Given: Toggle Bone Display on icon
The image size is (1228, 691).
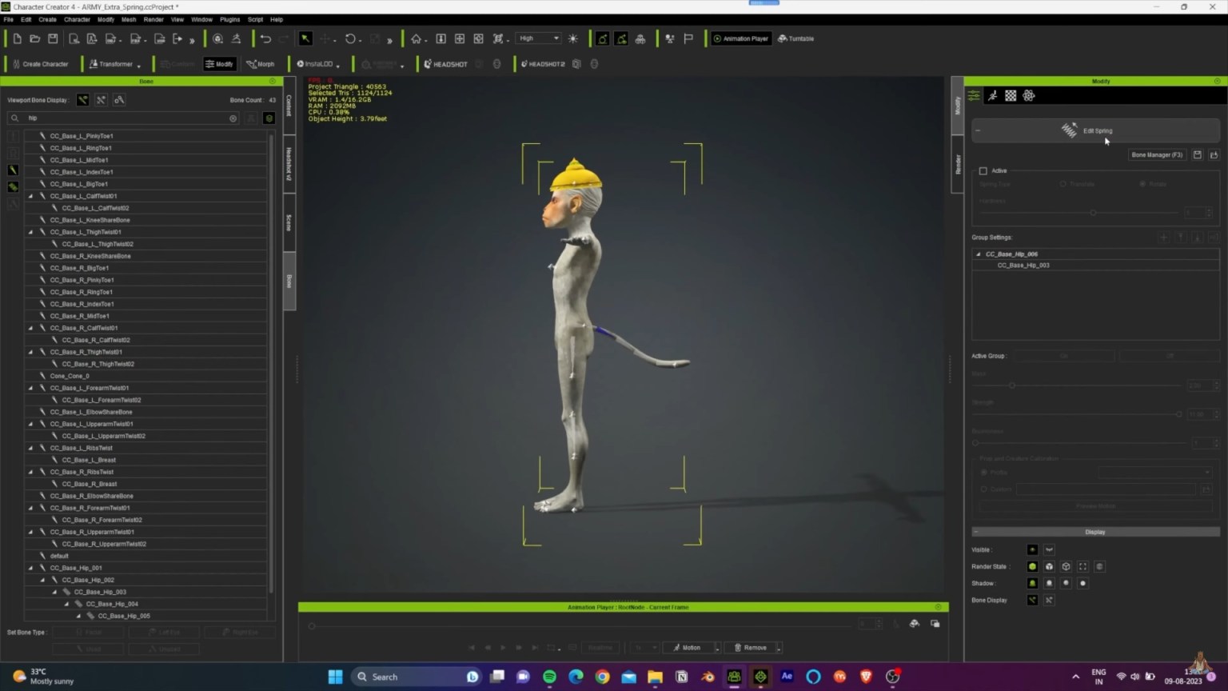Looking at the screenshot, I should click(x=1032, y=600).
